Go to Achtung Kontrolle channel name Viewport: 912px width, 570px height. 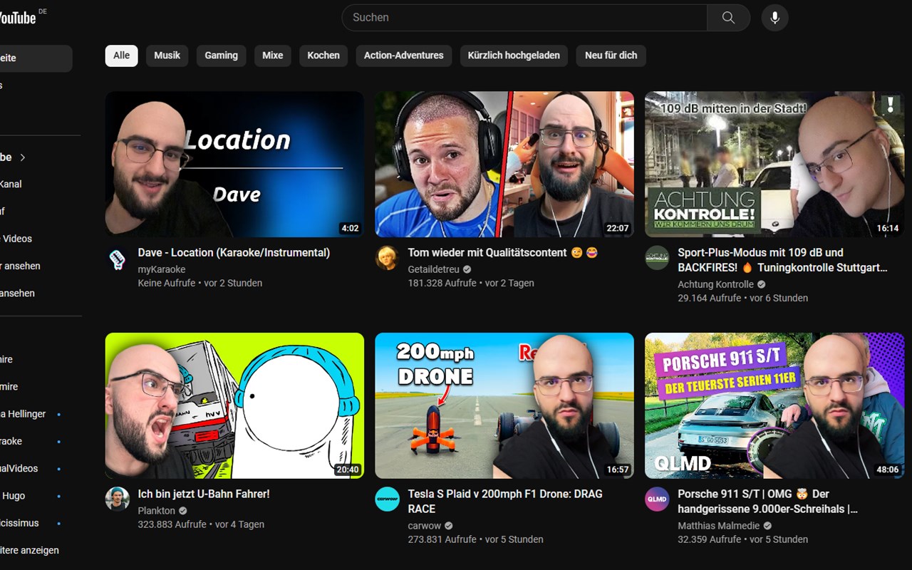[715, 284]
